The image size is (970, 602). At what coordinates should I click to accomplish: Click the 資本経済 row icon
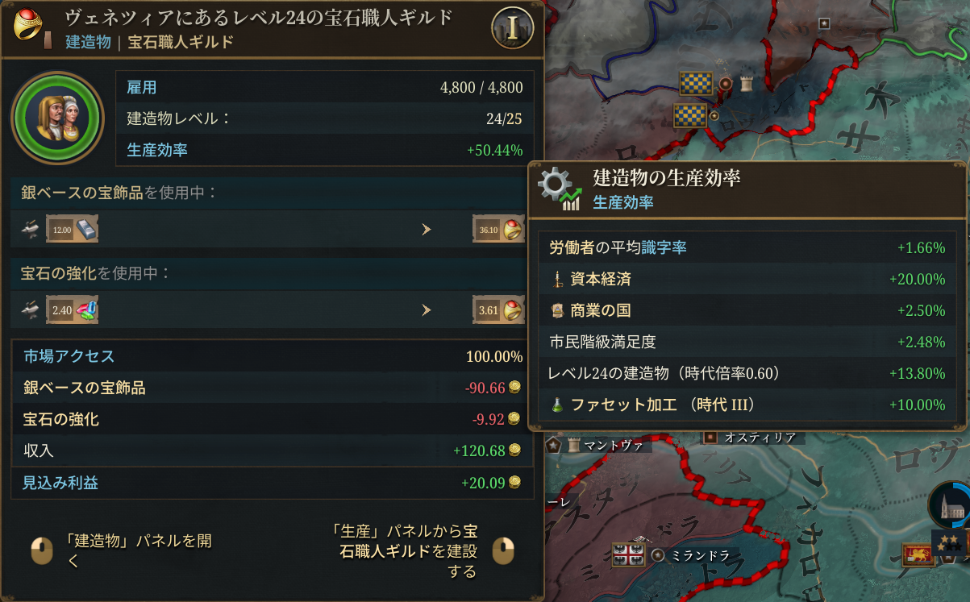(x=557, y=279)
